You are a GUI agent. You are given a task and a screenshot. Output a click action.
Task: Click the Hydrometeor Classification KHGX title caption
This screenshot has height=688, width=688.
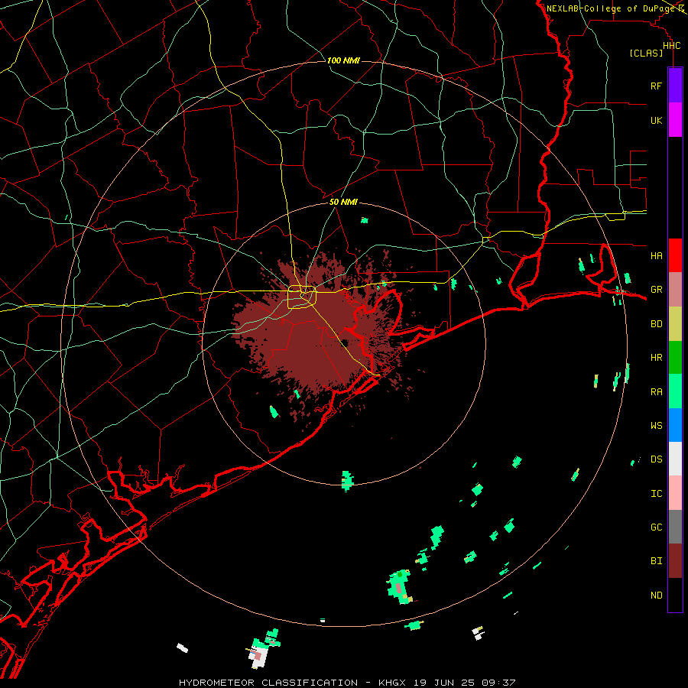[346, 683]
